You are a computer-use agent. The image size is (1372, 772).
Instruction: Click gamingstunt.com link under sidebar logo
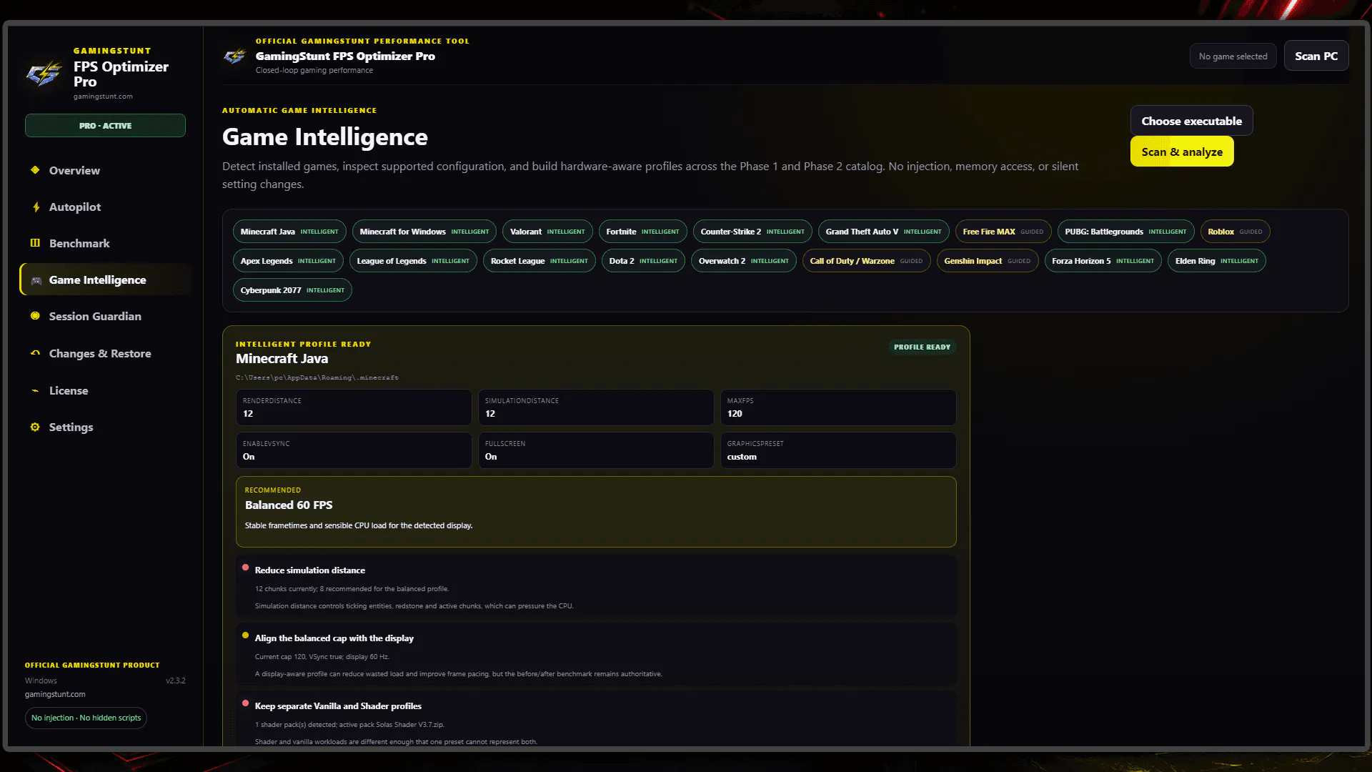tap(103, 96)
